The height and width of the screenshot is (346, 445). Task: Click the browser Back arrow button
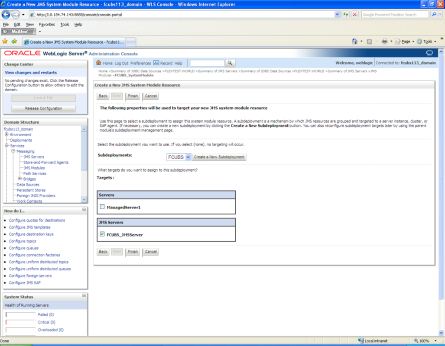tap(6, 14)
